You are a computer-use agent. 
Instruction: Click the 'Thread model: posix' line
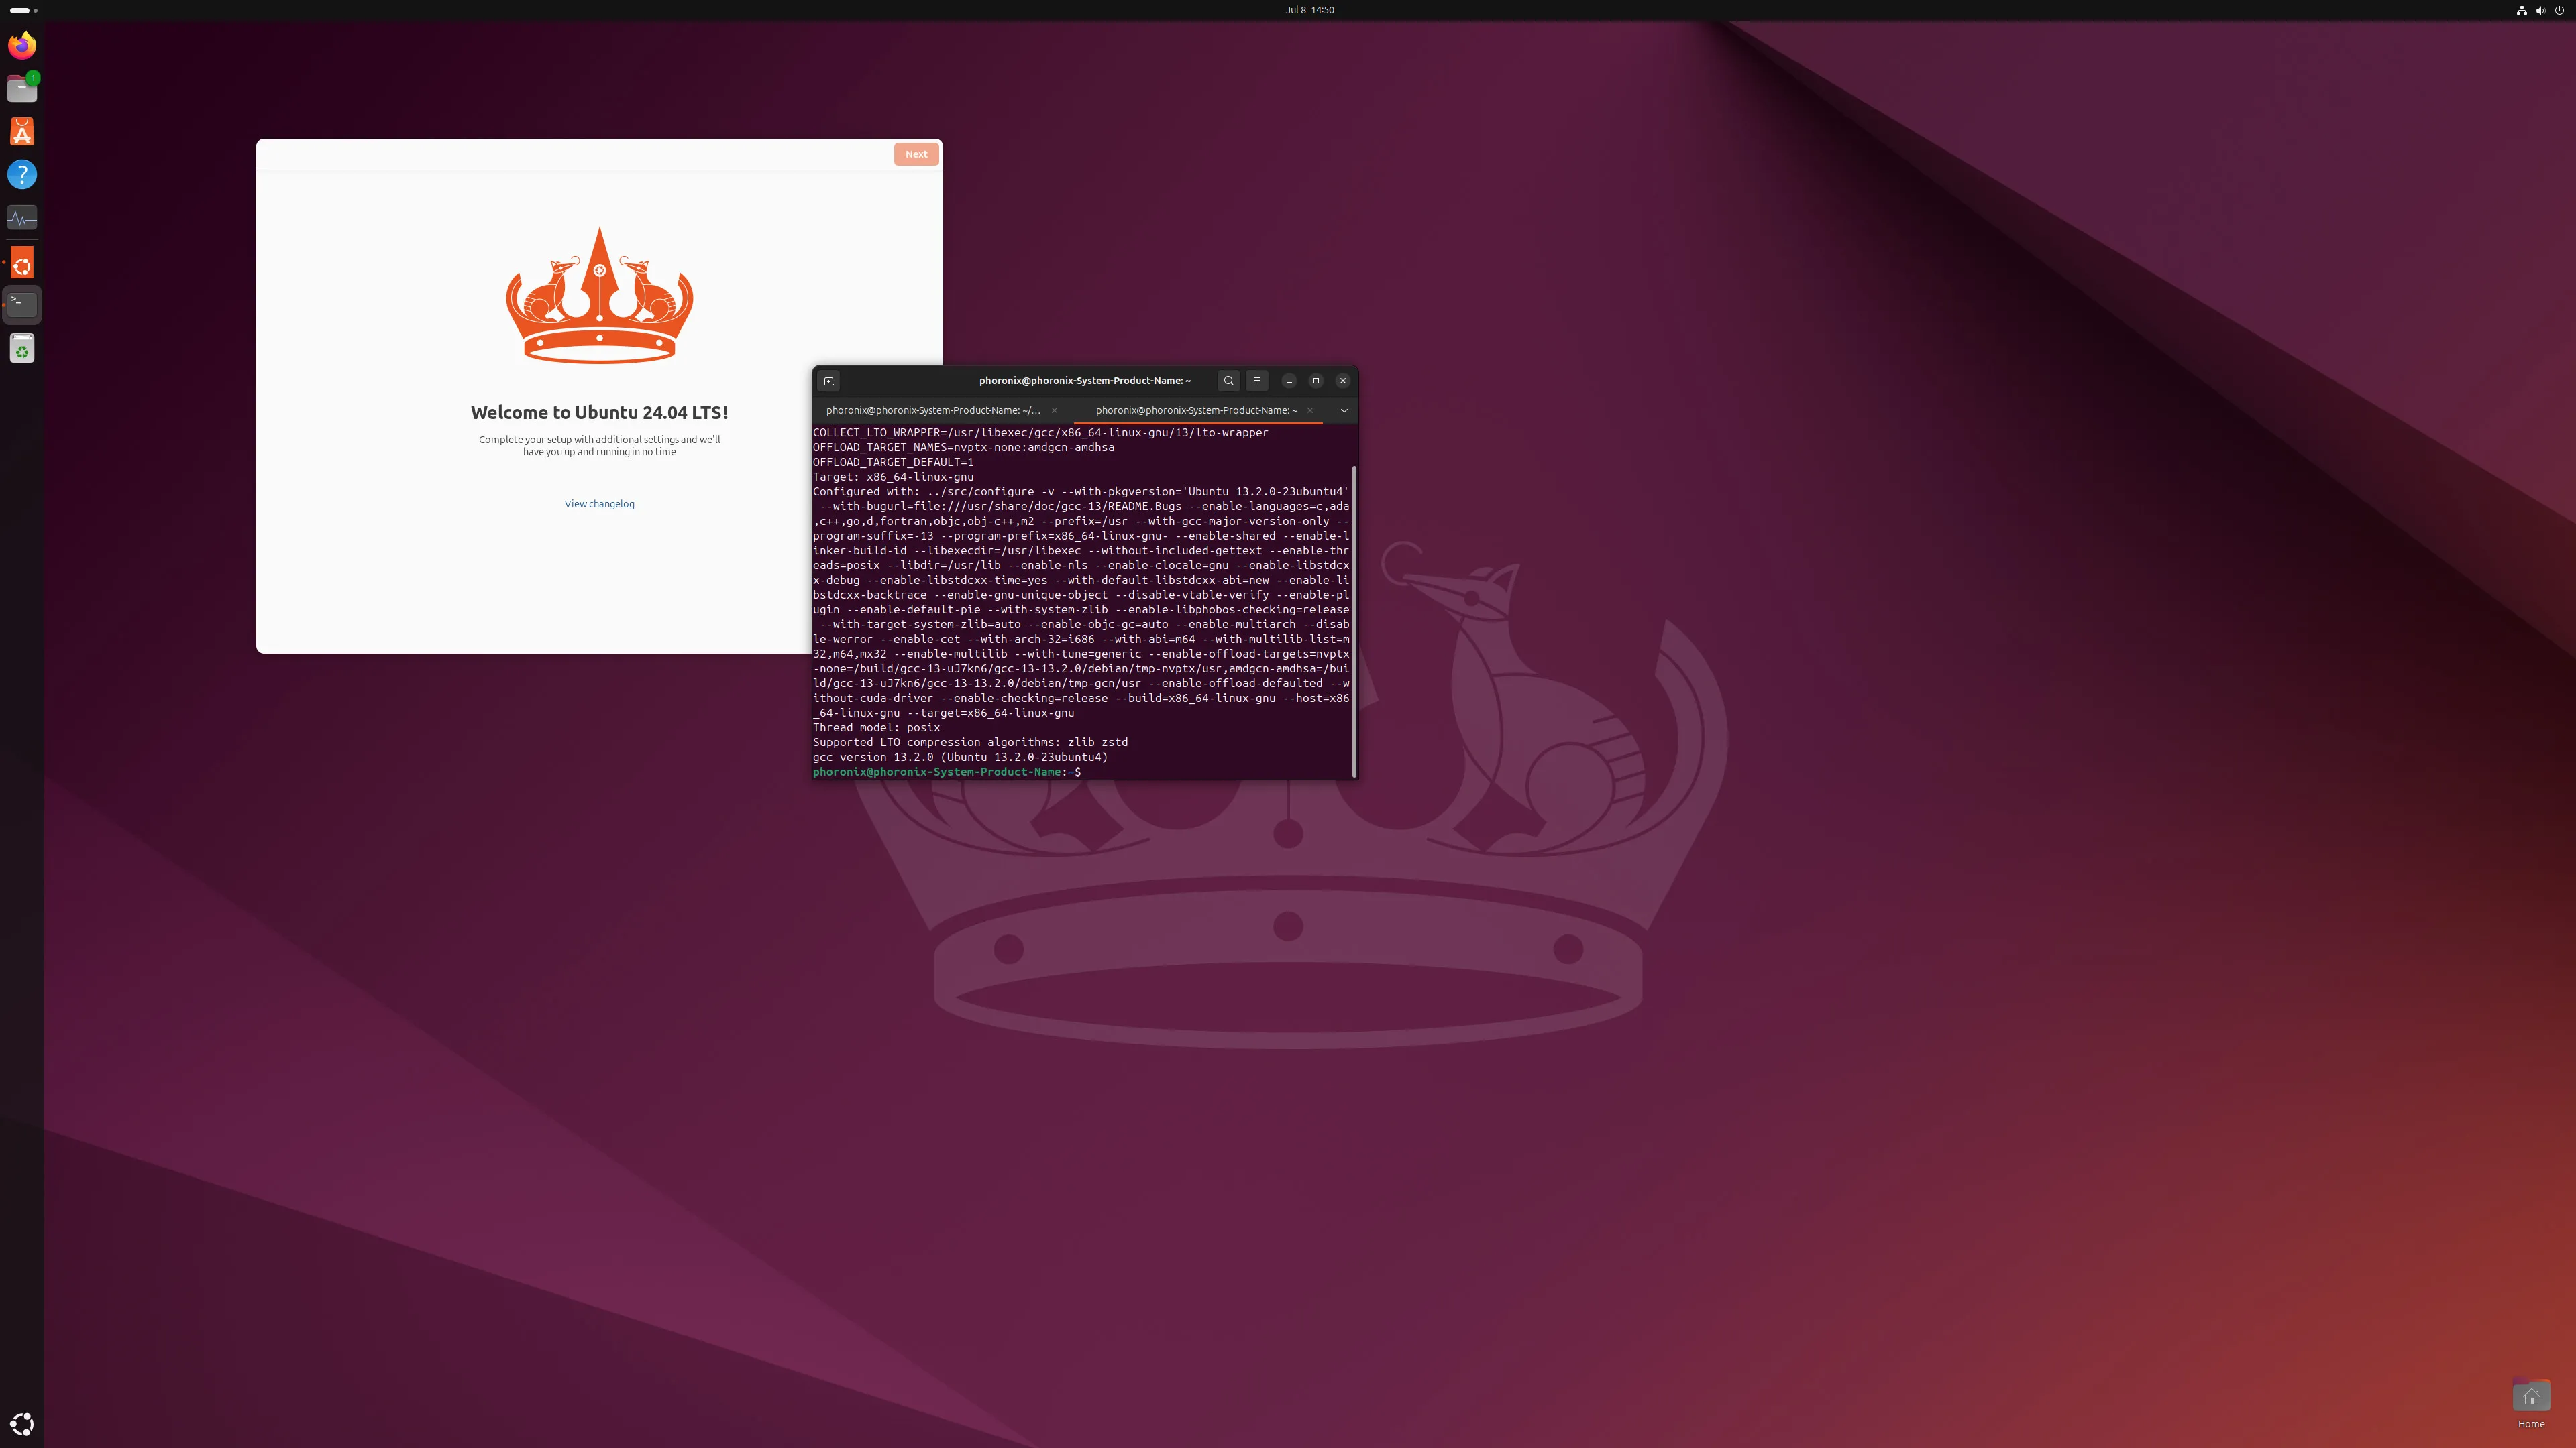tap(876, 727)
